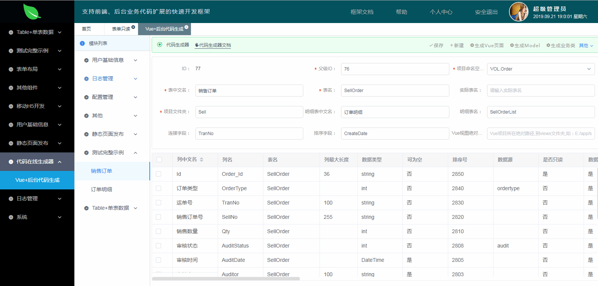The width and height of the screenshot is (598, 286).
Task: Click the 连接字段 TranNo input
Action: (x=249, y=134)
